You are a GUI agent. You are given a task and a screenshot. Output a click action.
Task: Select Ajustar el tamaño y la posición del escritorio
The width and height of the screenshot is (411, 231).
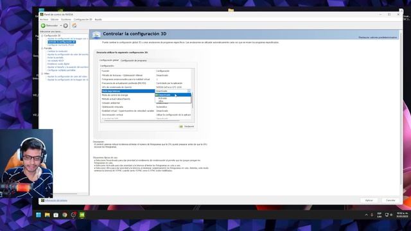coord(67,67)
